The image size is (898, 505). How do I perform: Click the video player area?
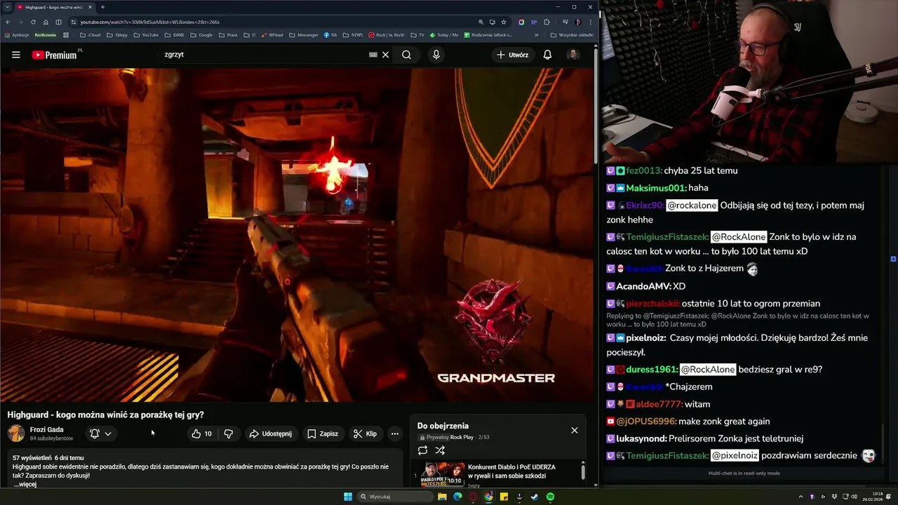point(297,235)
